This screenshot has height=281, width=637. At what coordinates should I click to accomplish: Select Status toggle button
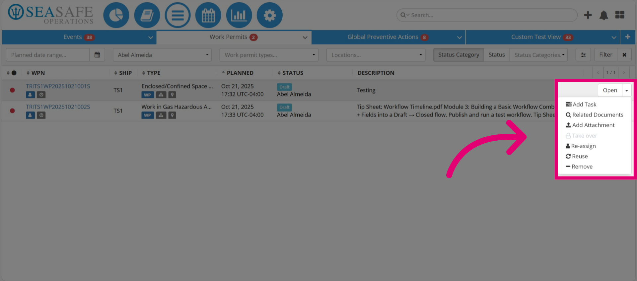[x=497, y=55]
